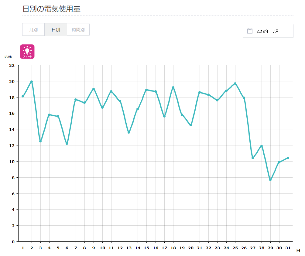
Task: Click the data point for day 17
Action: click(164, 116)
